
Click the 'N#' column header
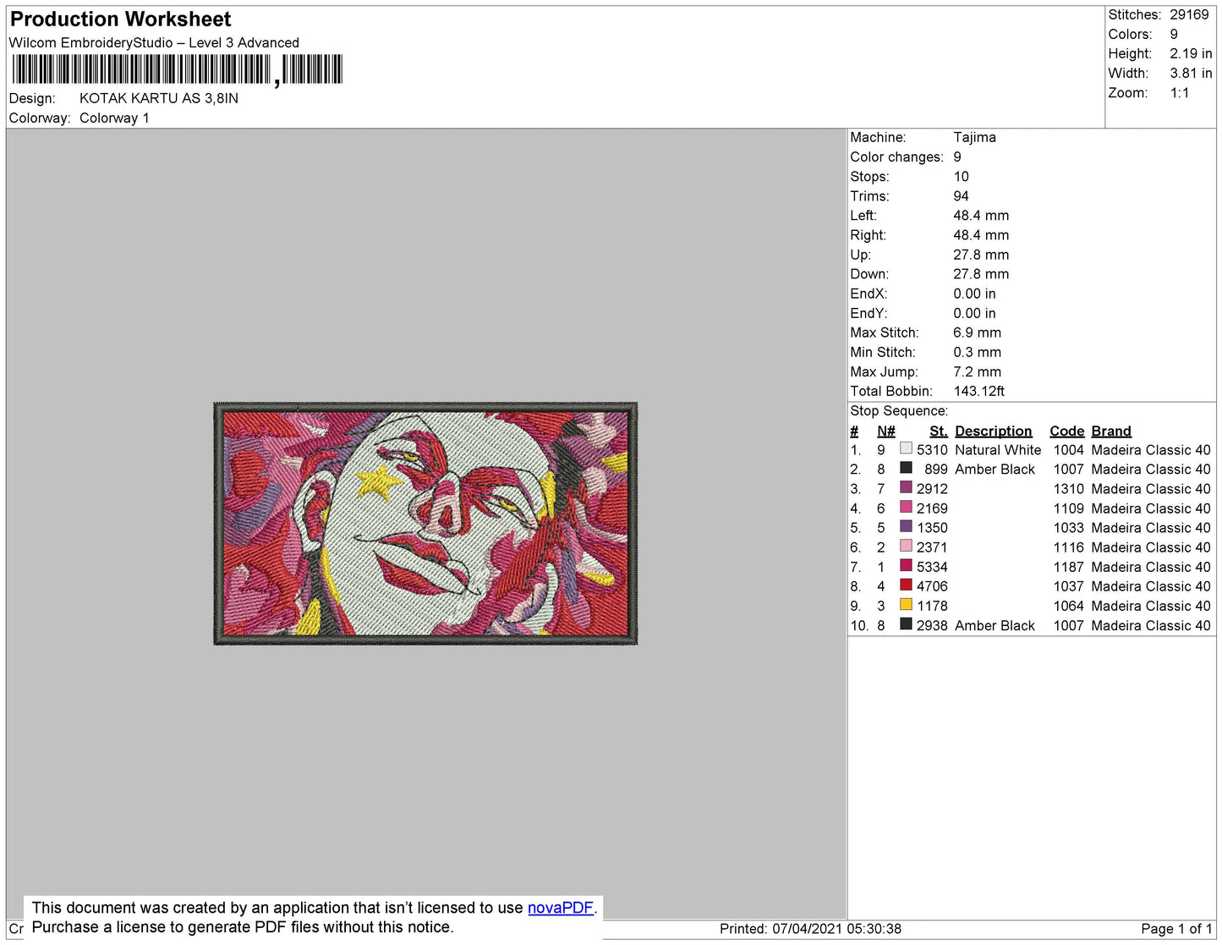click(885, 431)
